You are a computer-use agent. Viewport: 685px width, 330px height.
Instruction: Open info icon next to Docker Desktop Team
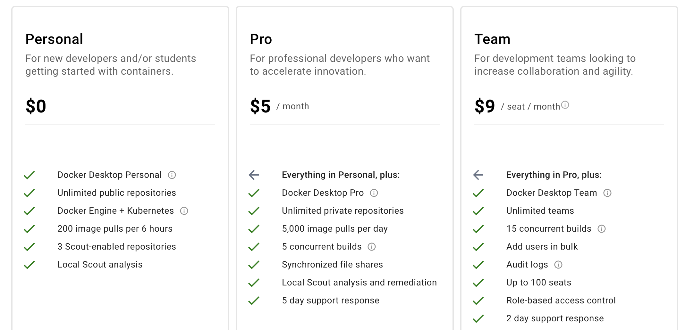click(x=607, y=193)
